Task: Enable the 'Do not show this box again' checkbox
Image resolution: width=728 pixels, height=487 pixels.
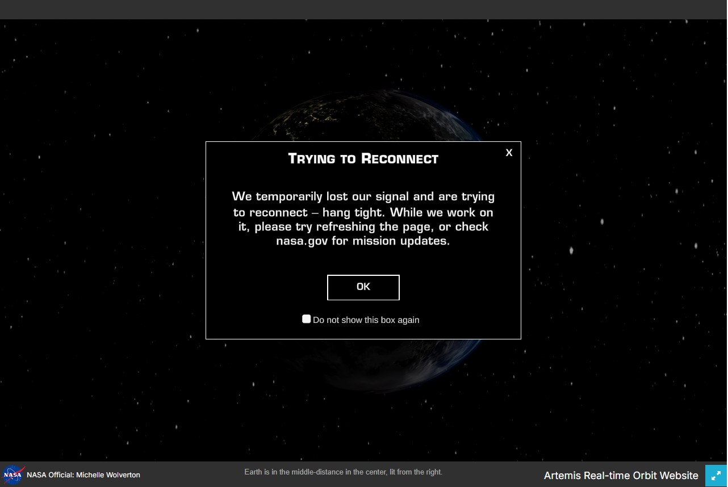Action: coord(307,319)
